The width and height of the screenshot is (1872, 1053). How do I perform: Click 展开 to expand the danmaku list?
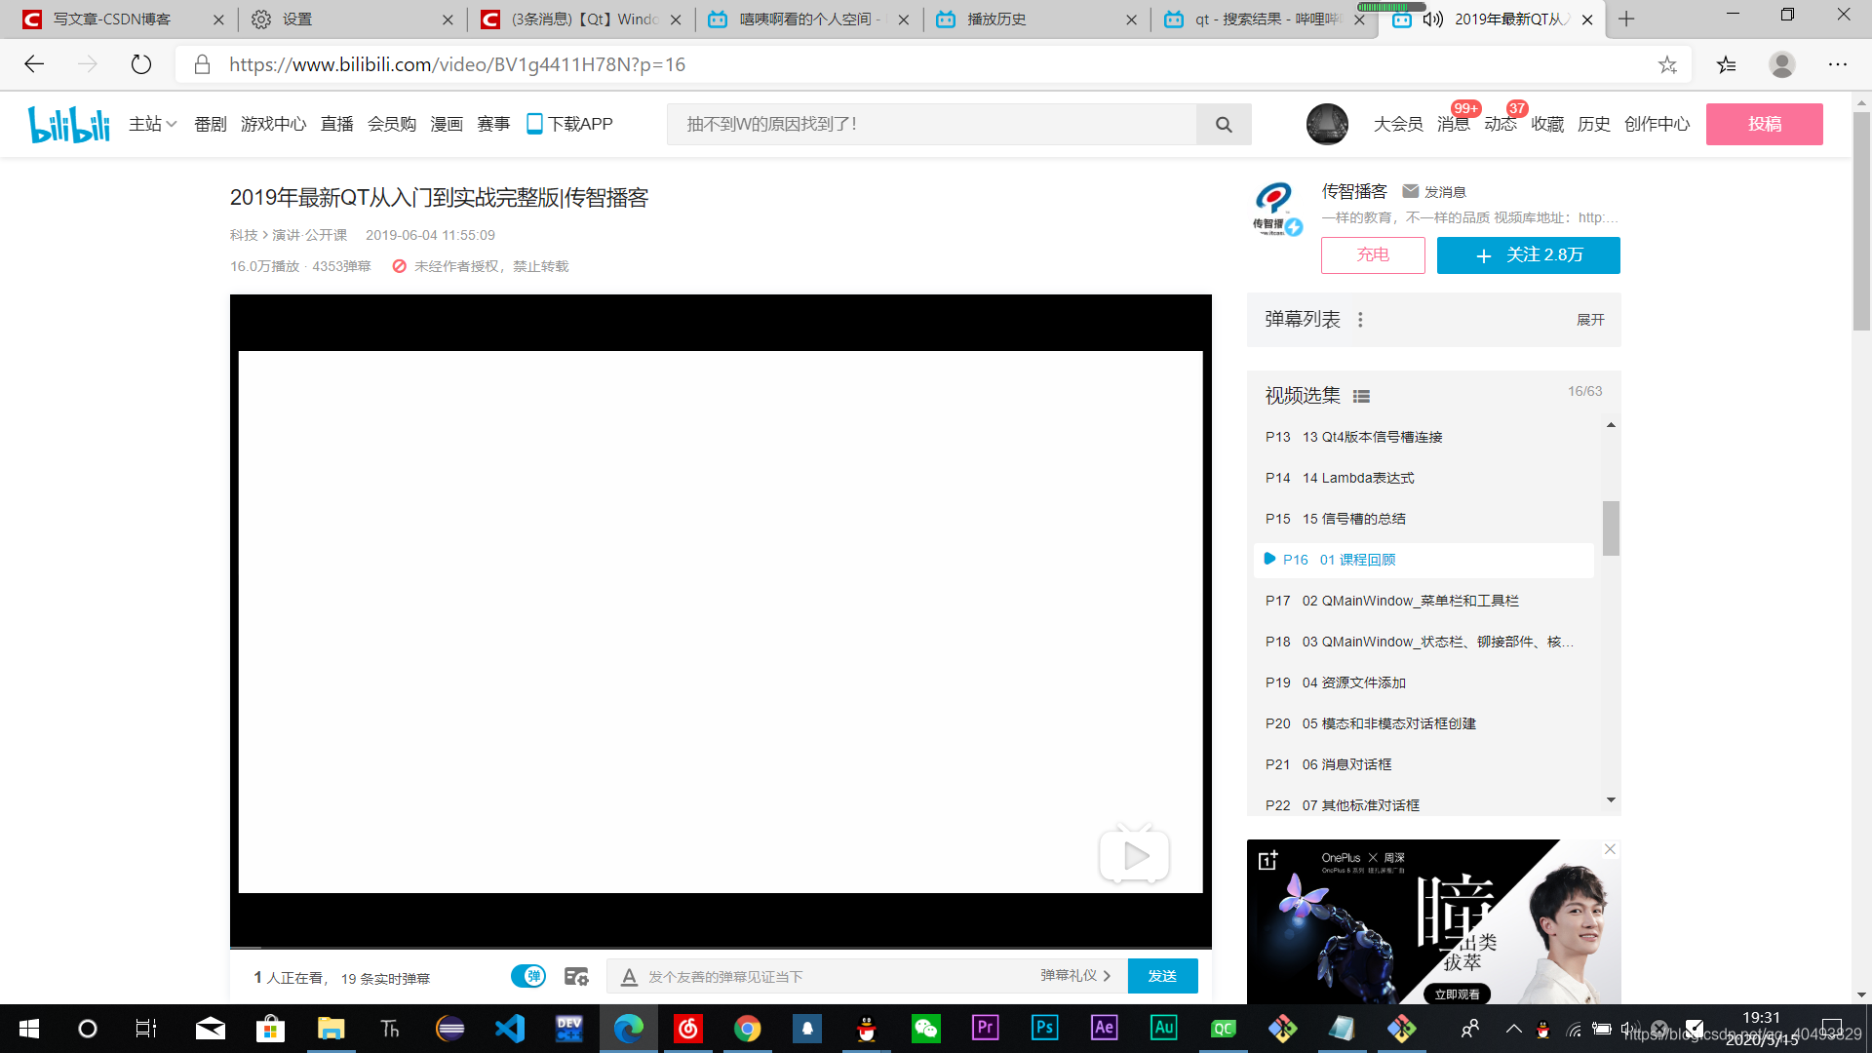[1590, 319]
